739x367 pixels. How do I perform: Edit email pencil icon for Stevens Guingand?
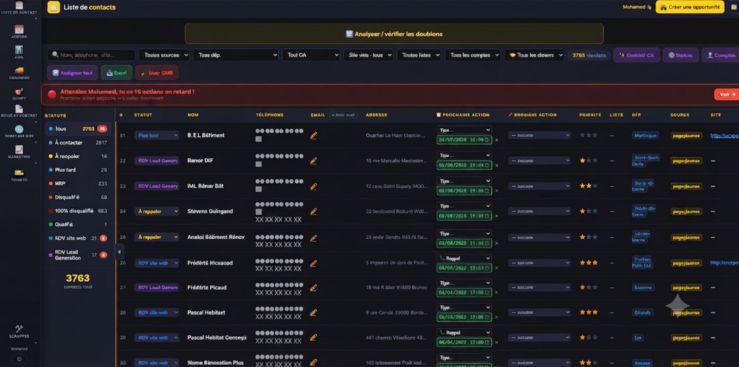pyautogui.click(x=314, y=211)
